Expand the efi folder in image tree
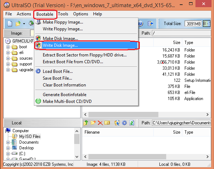214x169 pixels. 8,53
